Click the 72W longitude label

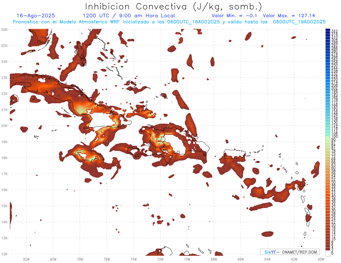pyautogui.click(x=160, y=259)
